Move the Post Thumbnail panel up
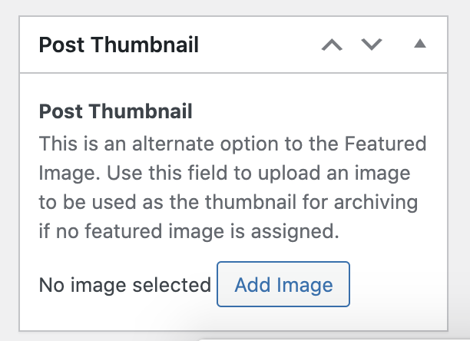 click(332, 45)
